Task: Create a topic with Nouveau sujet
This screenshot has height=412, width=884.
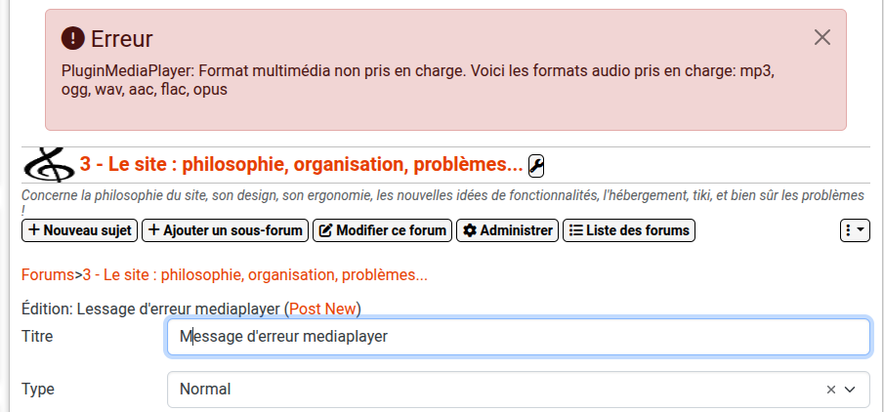Action: click(79, 230)
